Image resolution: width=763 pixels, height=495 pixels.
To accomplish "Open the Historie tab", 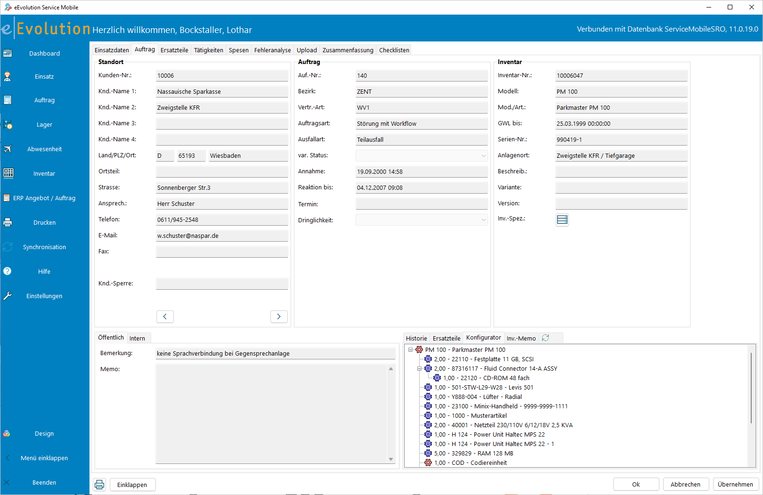I will click(x=416, y=338).
